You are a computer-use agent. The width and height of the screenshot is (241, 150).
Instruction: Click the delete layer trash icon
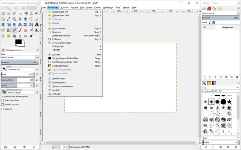pos(237,77)
